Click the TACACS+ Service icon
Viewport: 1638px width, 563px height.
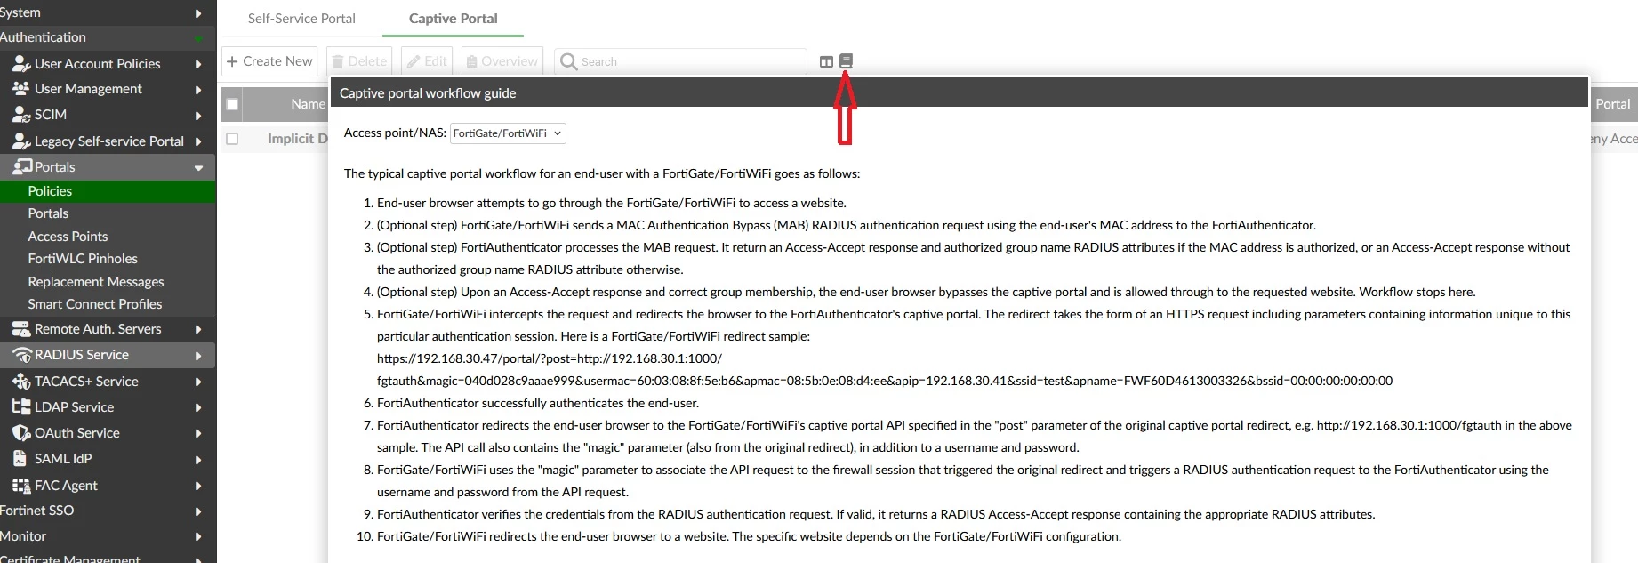pyautogui.click(x=21, y=382)
